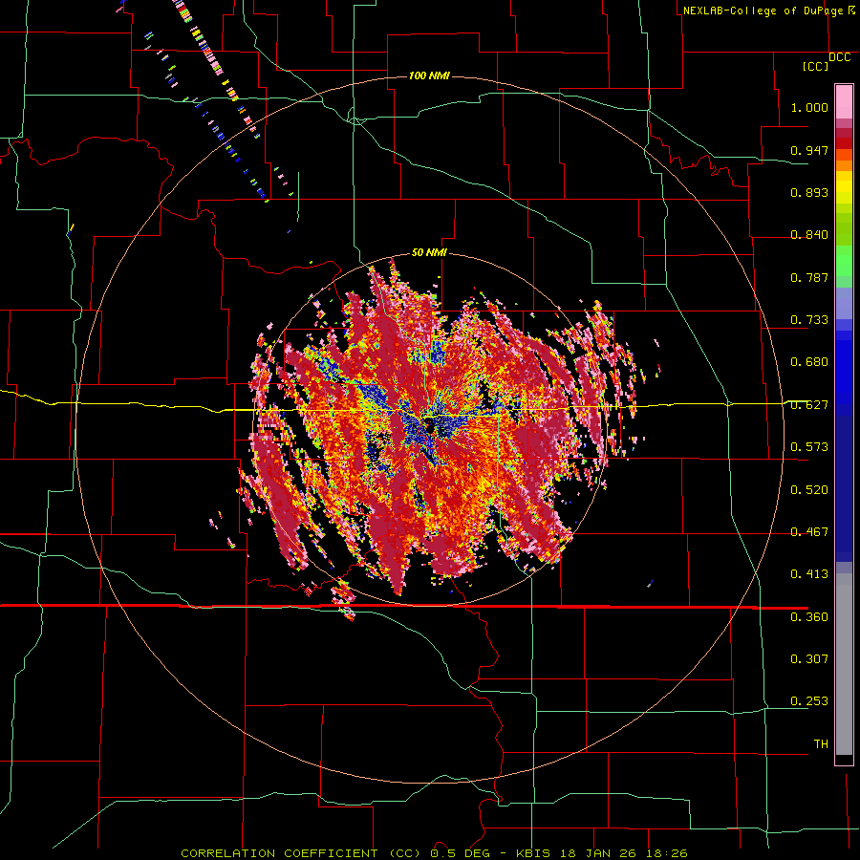Image resolution: width=860 pixels, height=860 pixels.
Task: Select the 0.360 scale value
Action: click(x=809, y=616)
